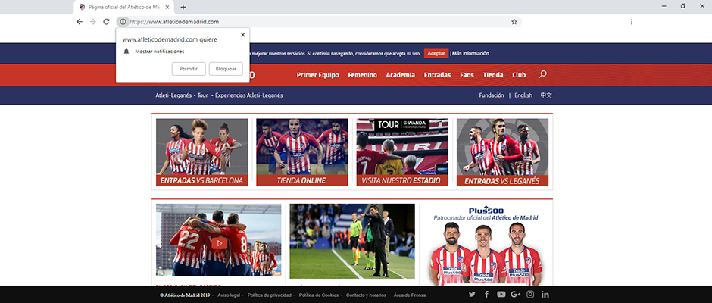
Task: View site information via the info icon
Action: point(123,22)
